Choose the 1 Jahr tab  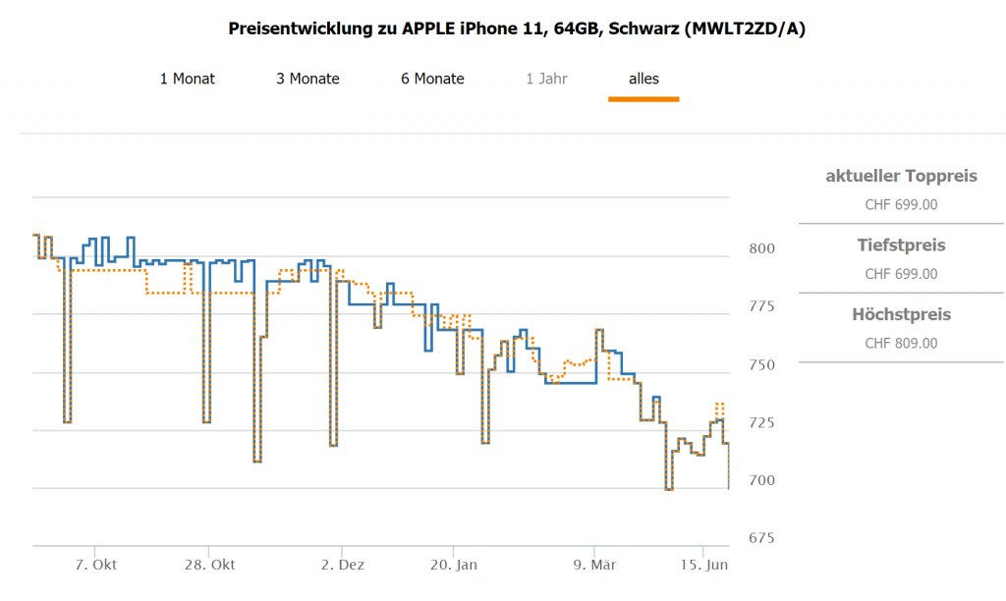click(546, 79)
